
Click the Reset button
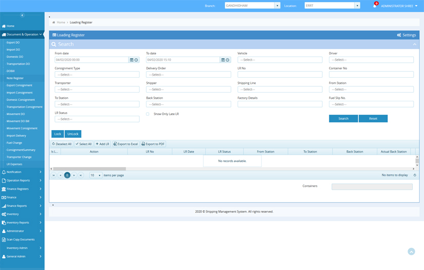[x=373, y=118]
